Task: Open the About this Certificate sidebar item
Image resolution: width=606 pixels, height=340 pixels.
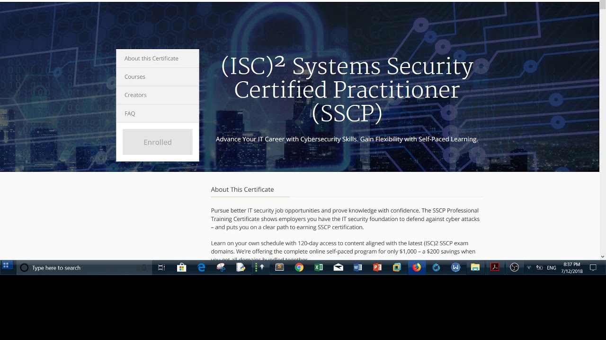Action: click(x=158, y=59)
